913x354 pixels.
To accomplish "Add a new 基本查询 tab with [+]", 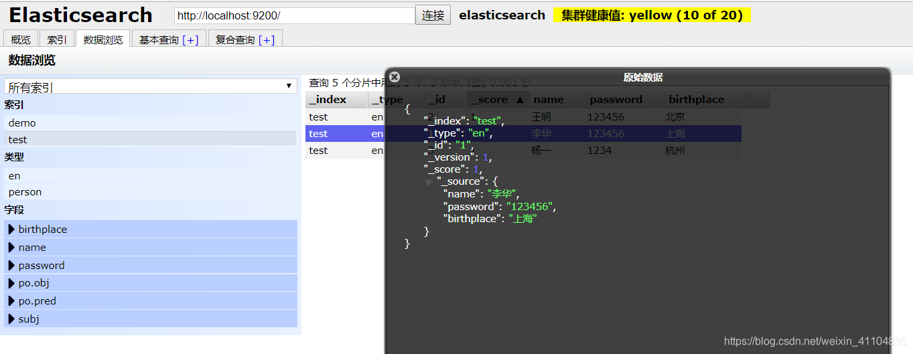I will coord(190,40).
